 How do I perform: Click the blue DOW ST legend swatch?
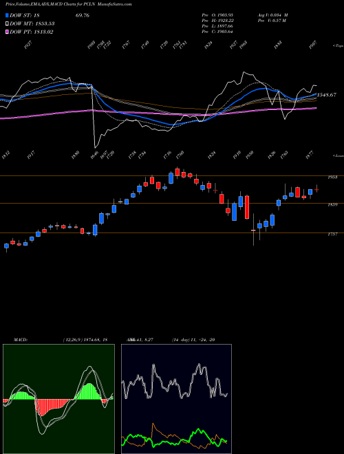pyautogui.click(x=8, y=15)
